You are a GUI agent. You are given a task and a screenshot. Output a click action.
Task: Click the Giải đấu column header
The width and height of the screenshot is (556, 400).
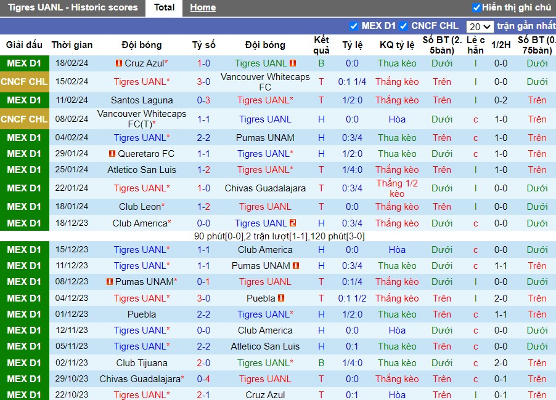(x=24, y=45)
